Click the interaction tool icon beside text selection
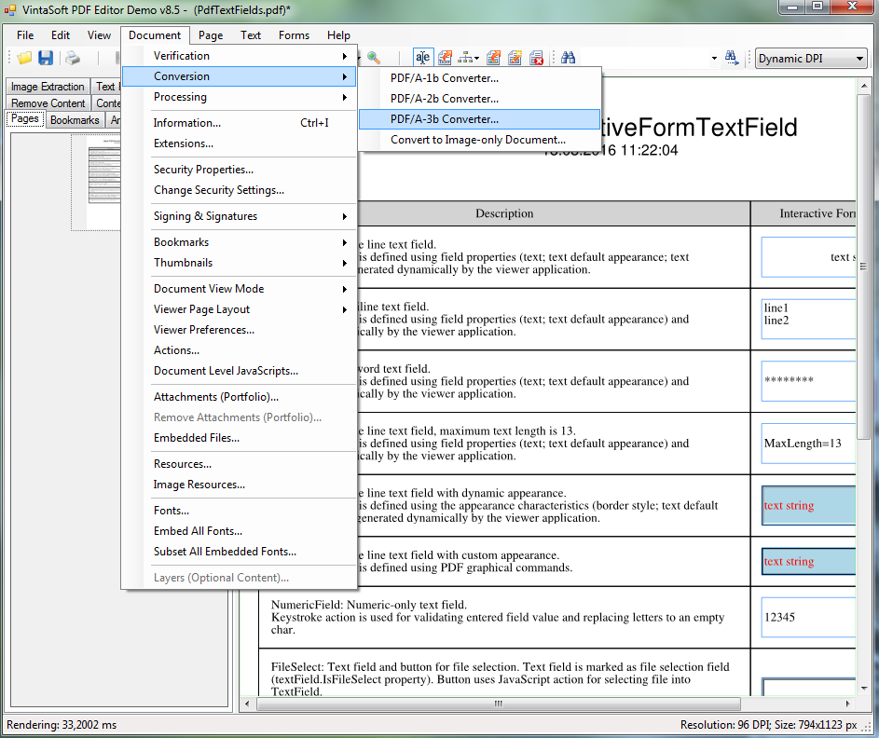Viewport: 879px width, 738px height. tap(446, 58)
